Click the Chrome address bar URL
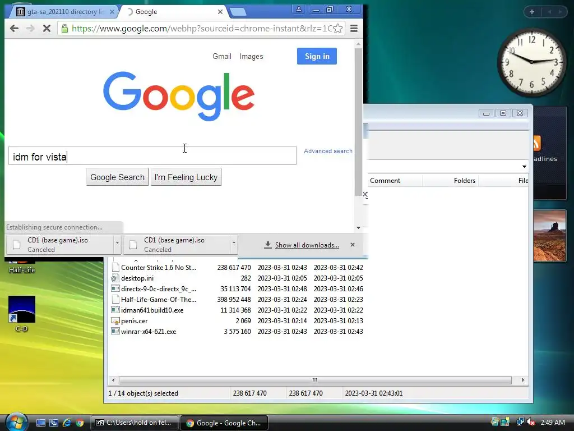Viewport: 574px width, 431px height. tap(201, 29)
